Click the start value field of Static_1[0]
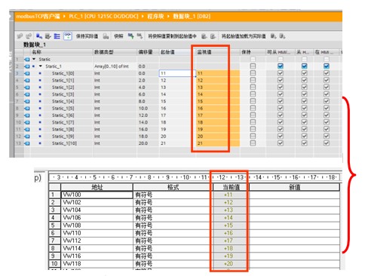 coord(177,73)
